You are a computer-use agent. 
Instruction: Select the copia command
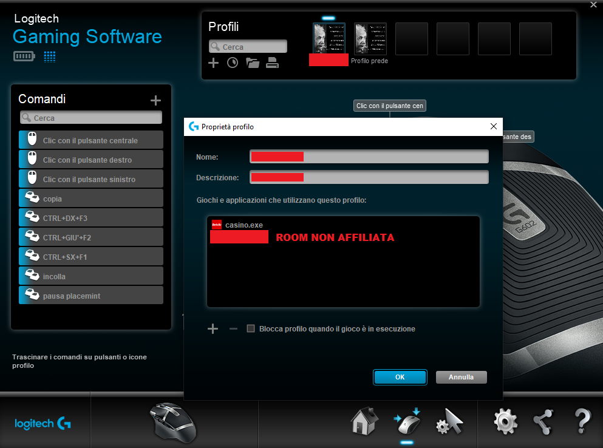(91, 198)
